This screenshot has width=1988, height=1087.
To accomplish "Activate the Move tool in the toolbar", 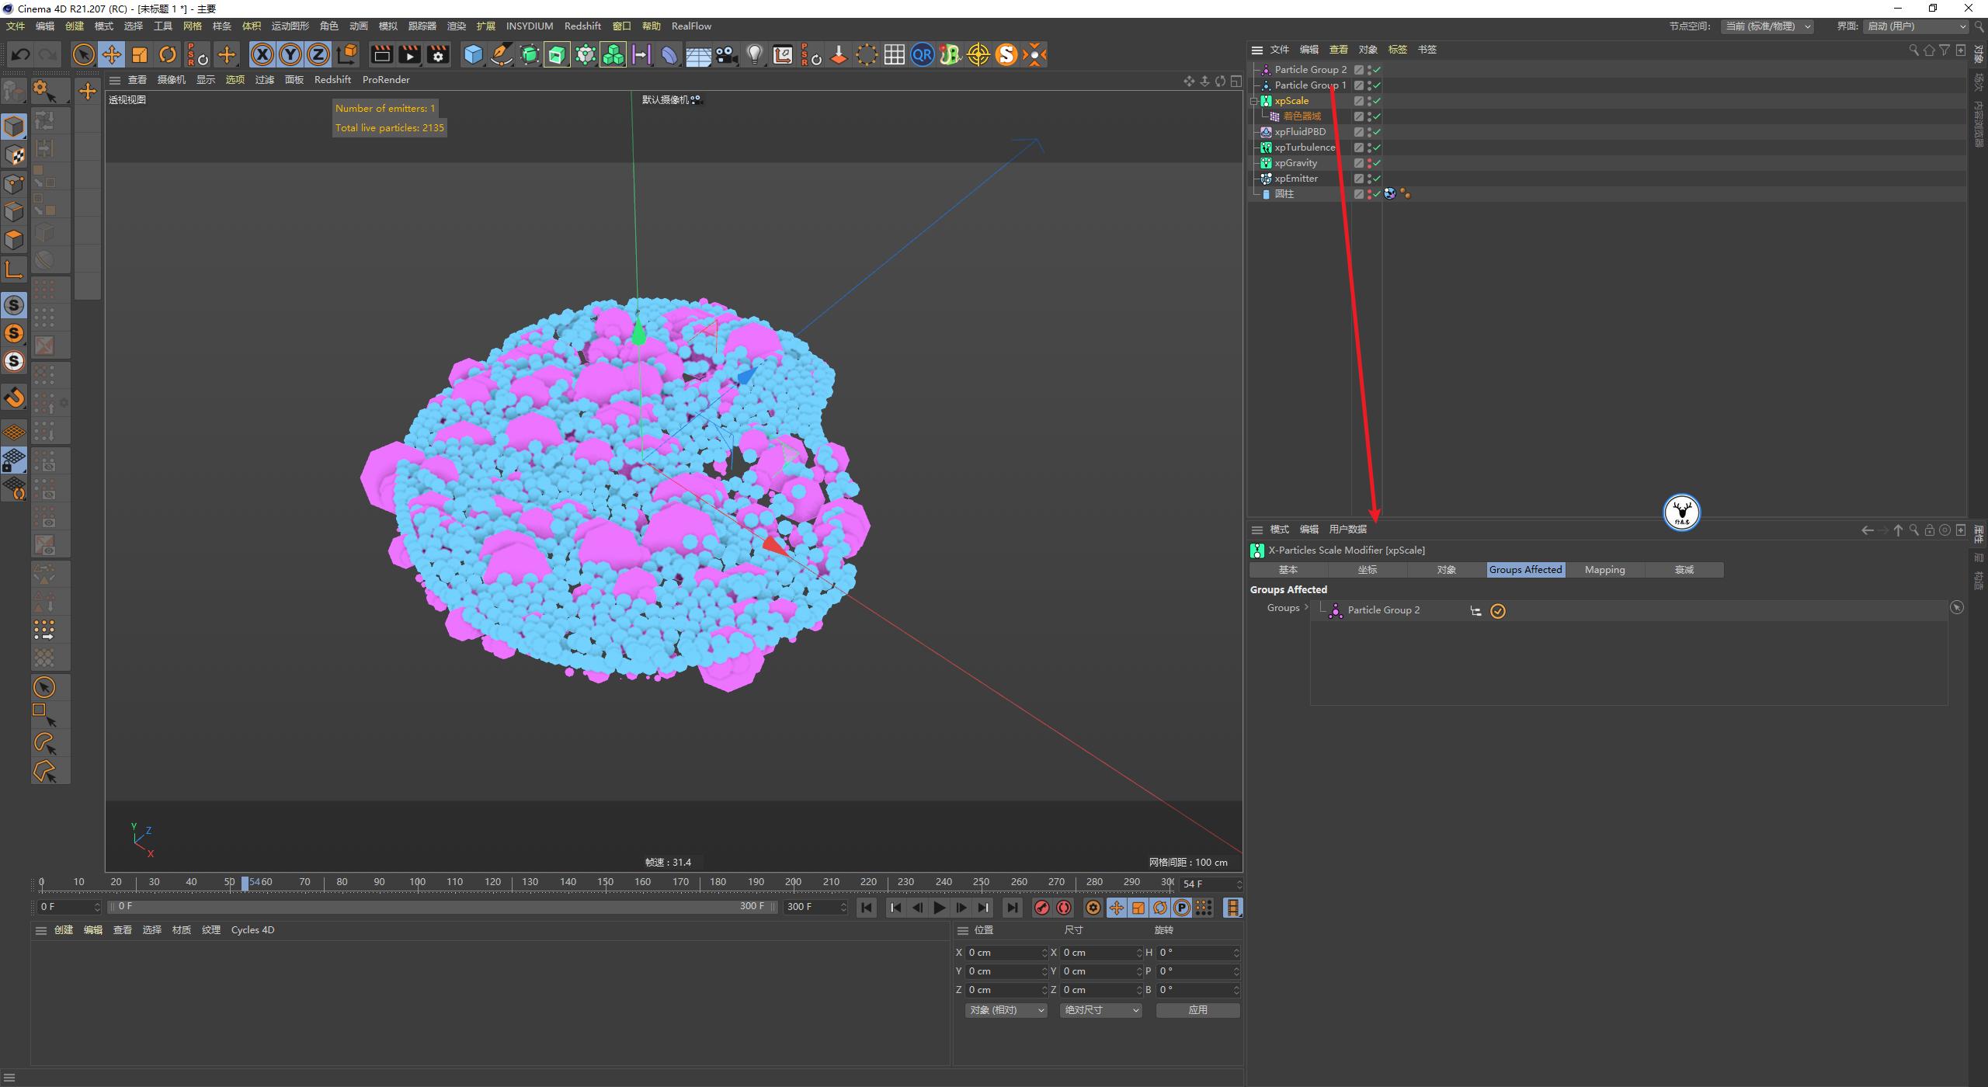I will (x=112, y=54).
